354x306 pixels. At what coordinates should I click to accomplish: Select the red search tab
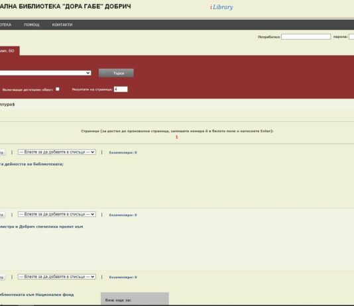click(9, 51)
